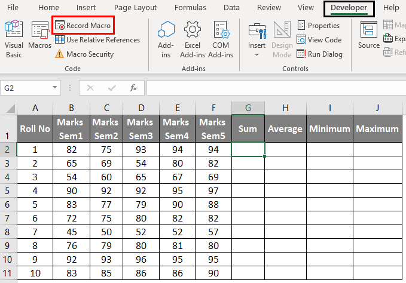Switch to the Formulas tab
The height and width of the screenshot is (283, 406).
(x=190, y=8)
